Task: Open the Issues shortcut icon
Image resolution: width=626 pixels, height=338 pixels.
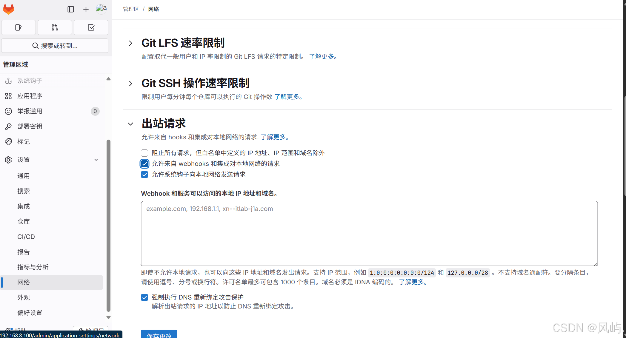Action: 19,27
